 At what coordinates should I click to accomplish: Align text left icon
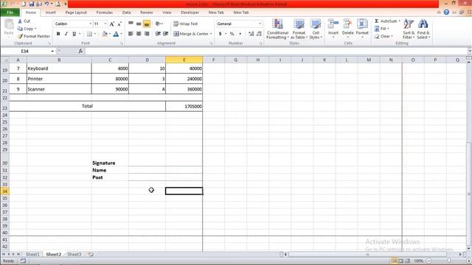(x=131, y=34)
